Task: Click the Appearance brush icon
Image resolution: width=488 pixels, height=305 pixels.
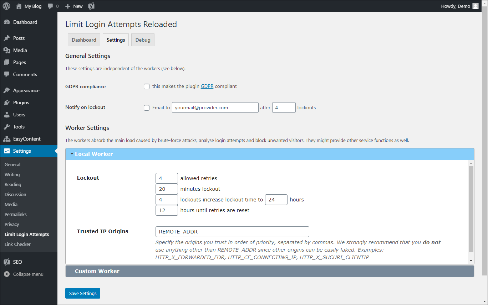Action: click(x=7, y=90)
